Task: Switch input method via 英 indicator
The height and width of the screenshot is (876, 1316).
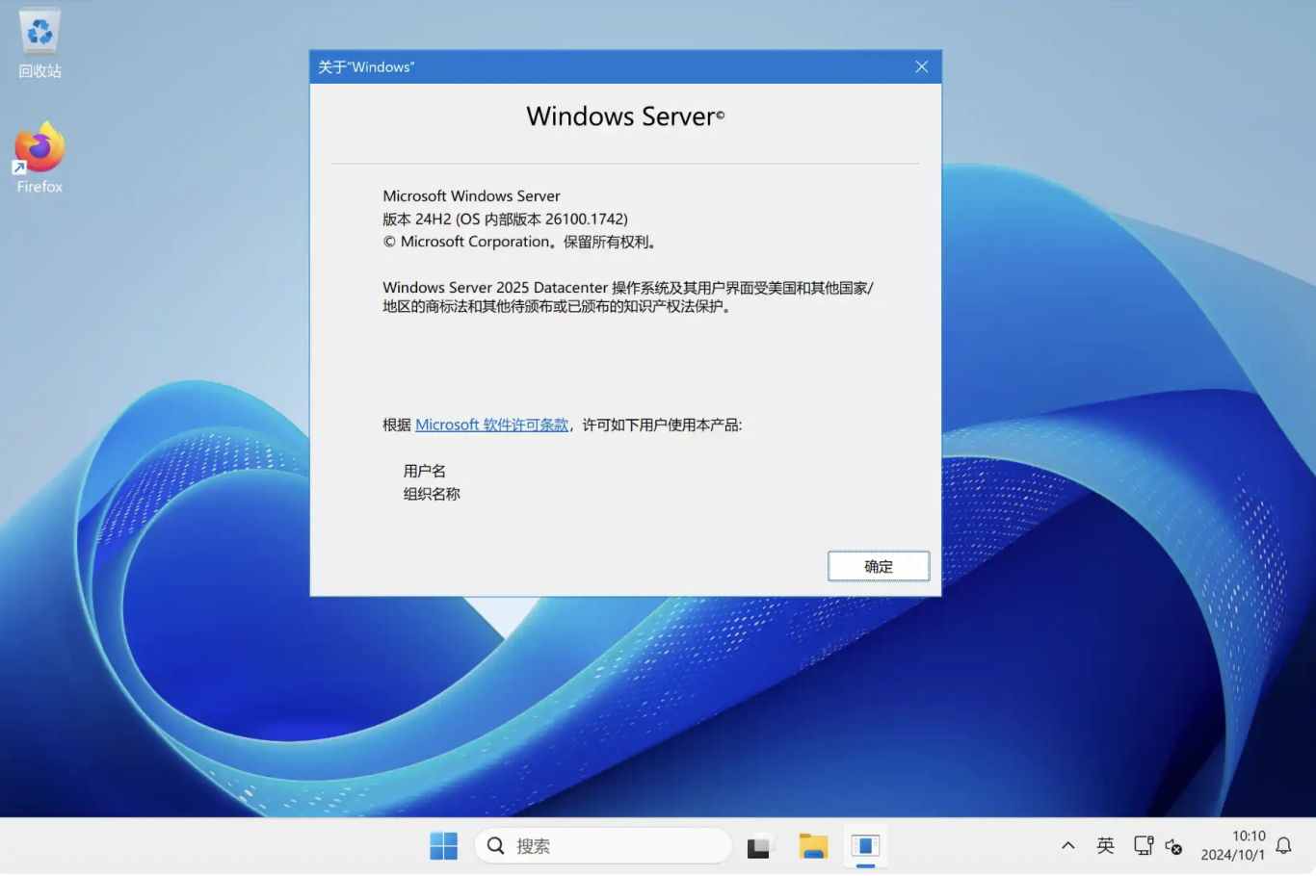Action: pyautogui.click(x=1105, y=846)
